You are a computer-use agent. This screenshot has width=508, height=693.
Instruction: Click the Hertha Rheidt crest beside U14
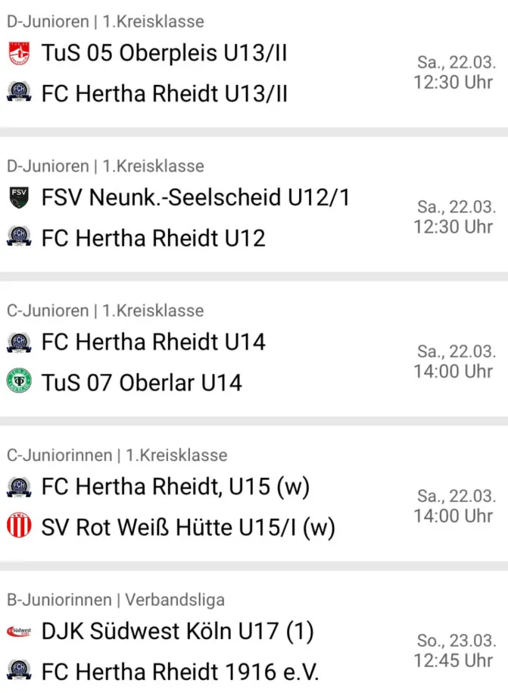click(19, 342)
